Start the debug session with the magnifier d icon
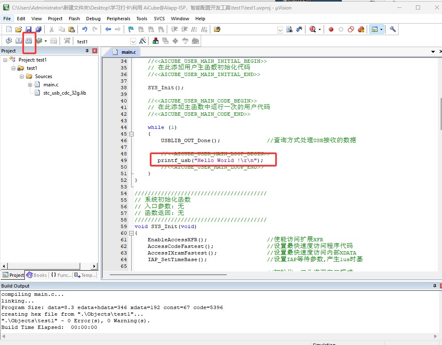The height and width of the screenshot is (345, 442). [x=312, y=29]
